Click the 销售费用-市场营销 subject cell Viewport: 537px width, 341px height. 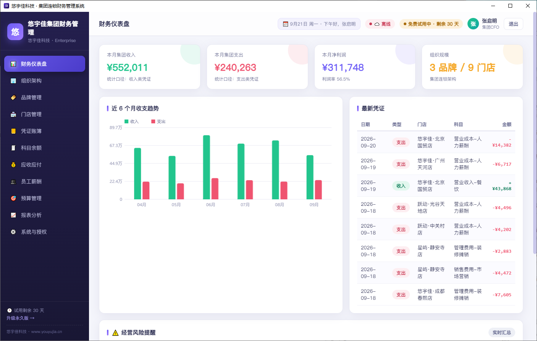pyautogui.click(x=468, y=273)
